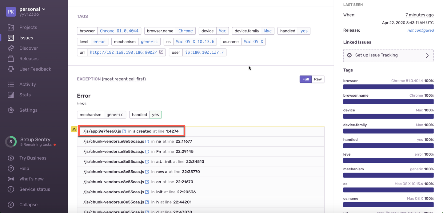Select the Full exception view
The width and height of the screenshot is (443, 213).
[305, 79]
